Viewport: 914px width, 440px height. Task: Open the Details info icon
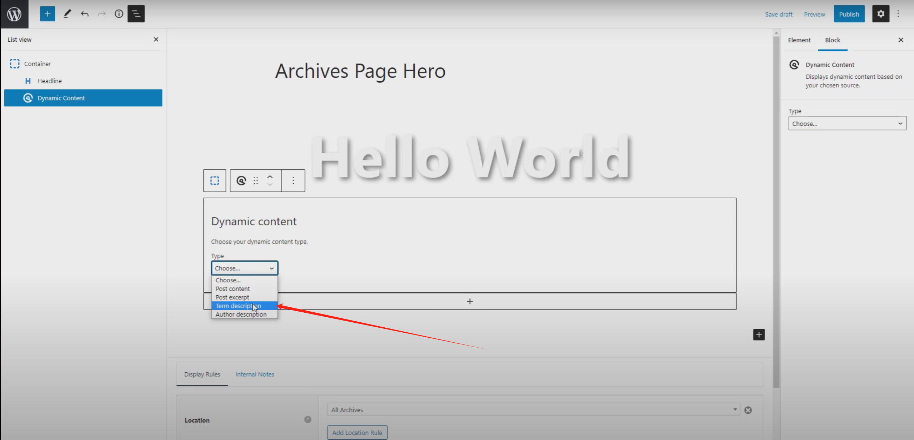point(119,14)
